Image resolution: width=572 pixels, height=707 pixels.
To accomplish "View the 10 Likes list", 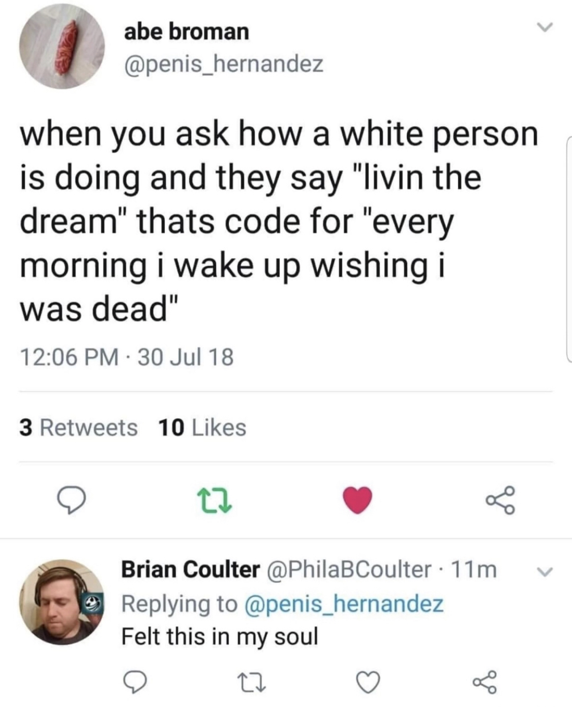I will (202, 427).
